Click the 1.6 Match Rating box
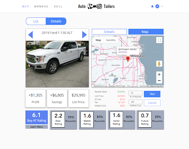This screenshot has height=149, width=189. pos(87,119)
